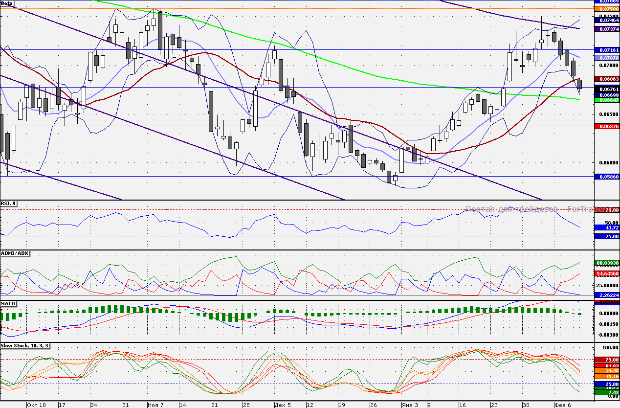
Task: Select the RSI, 9 indicator panel label
Action: [9, 204]
